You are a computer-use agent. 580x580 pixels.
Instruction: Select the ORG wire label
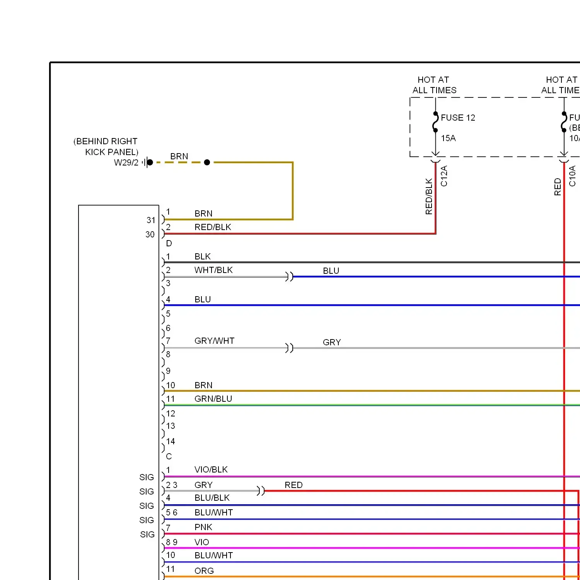click(204, 571)
